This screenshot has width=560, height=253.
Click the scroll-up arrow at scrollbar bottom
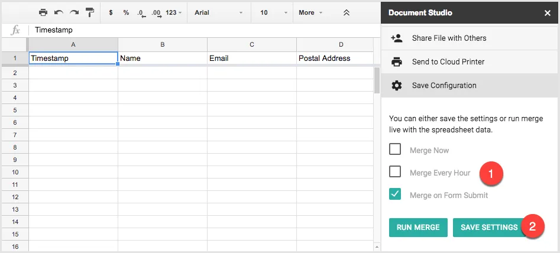point(377,247)
